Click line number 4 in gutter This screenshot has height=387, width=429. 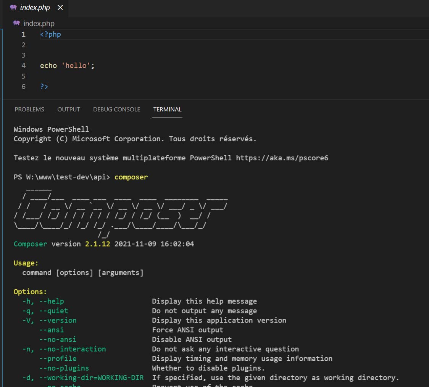[x=24, y=66]
